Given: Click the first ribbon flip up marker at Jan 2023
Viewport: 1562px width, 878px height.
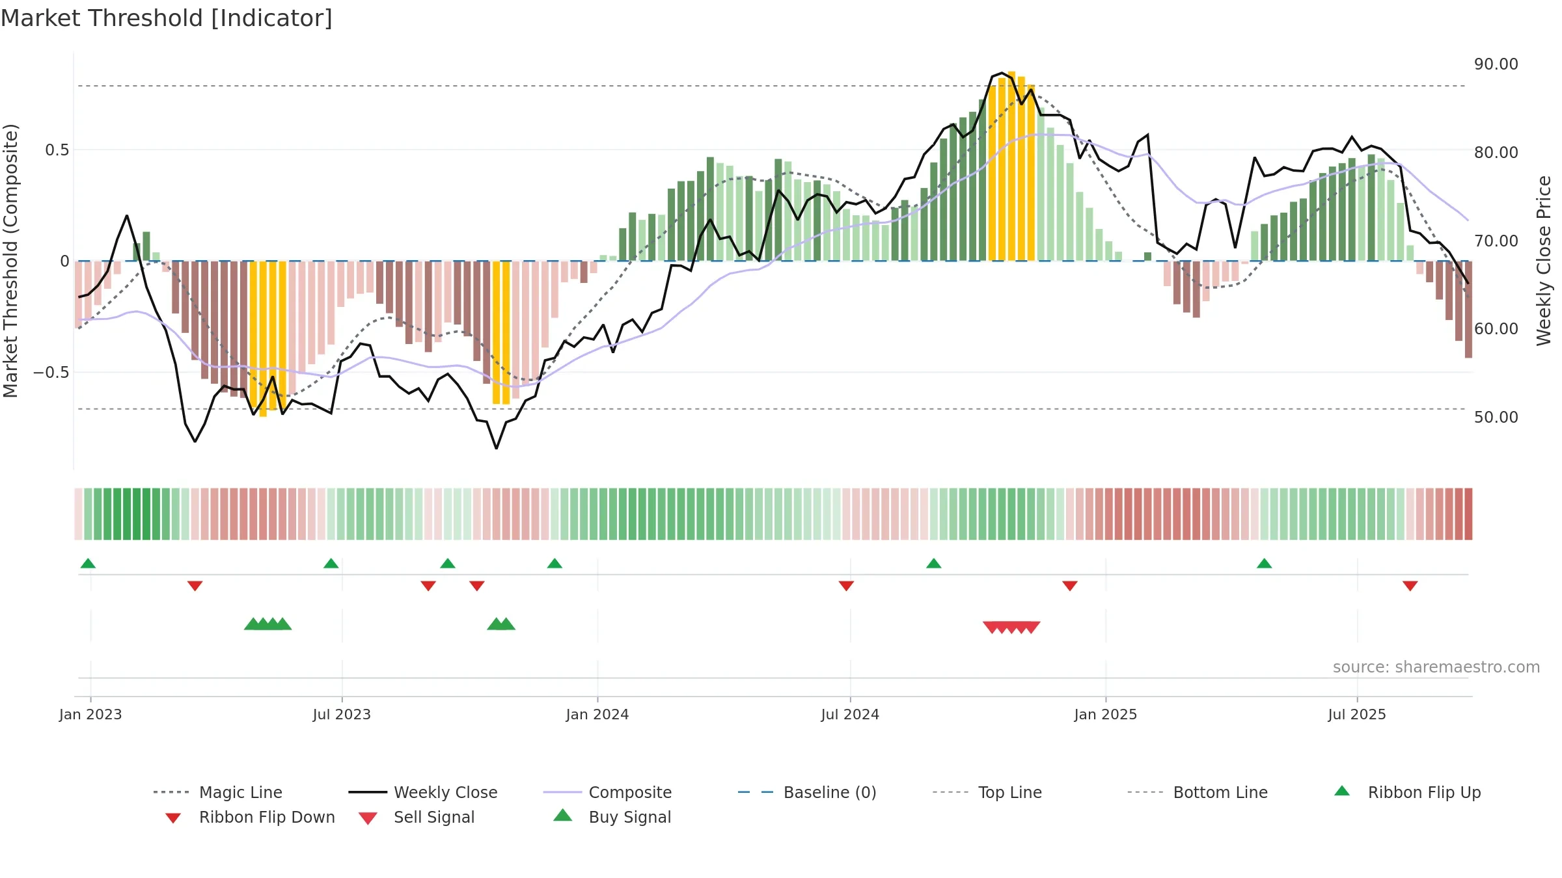Looking at the screenshot, I should pyautogui.click(x=88, y=563).
